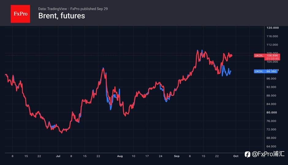Click the FxPro published Sep 29 text
Viewport: 288px width, 165px height.
(x=89, y=9)
